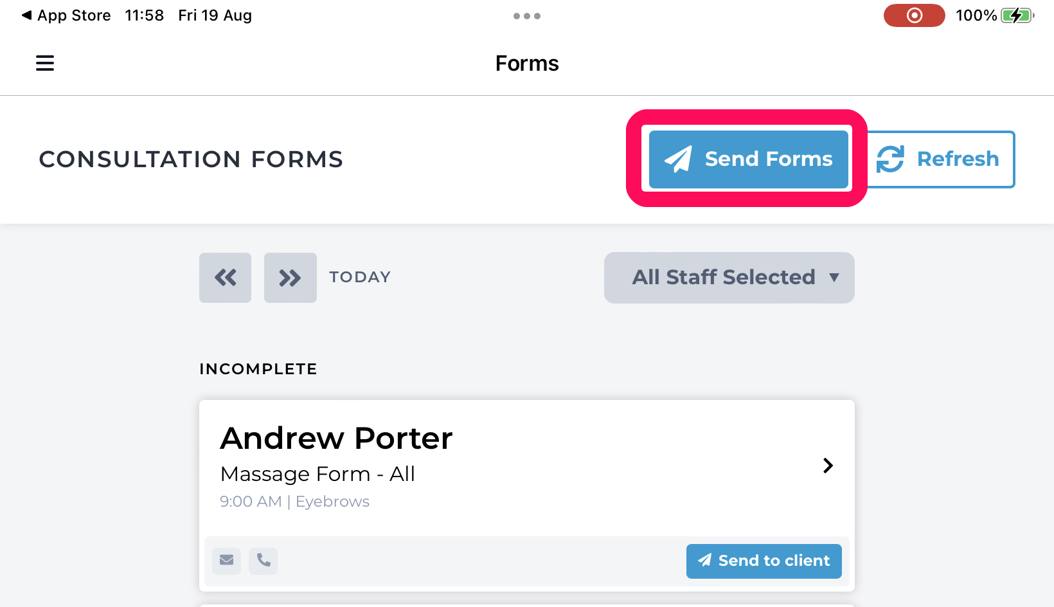Expand Andrew Porter entry with right chevron
Image resolution: width=1054 pixels, height=607 pixels.
(x=828, y=466)
